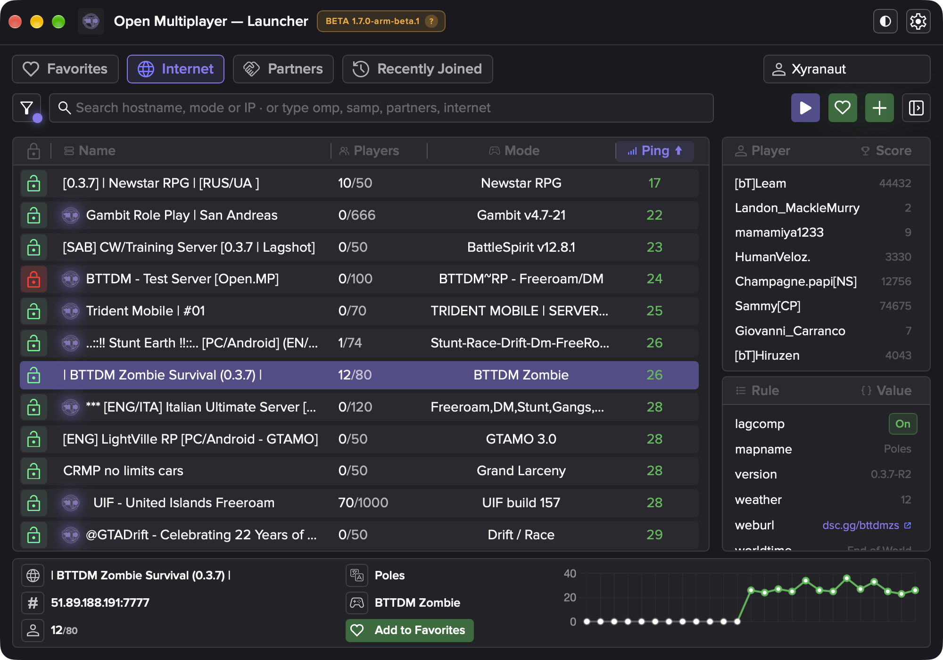This screenshot has height=660, width=943.
Task: Click the last point on the ping graph
Action: (x=915, y=590)
